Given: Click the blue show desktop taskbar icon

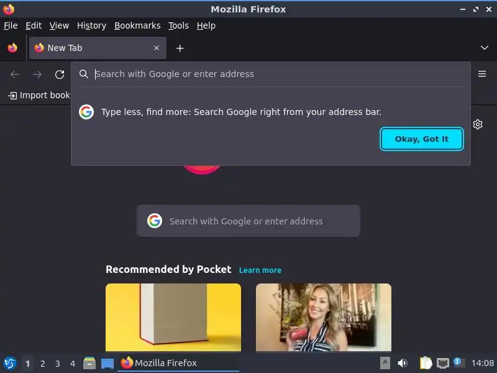Looking at the screenshot, I should tap(107, 364).
